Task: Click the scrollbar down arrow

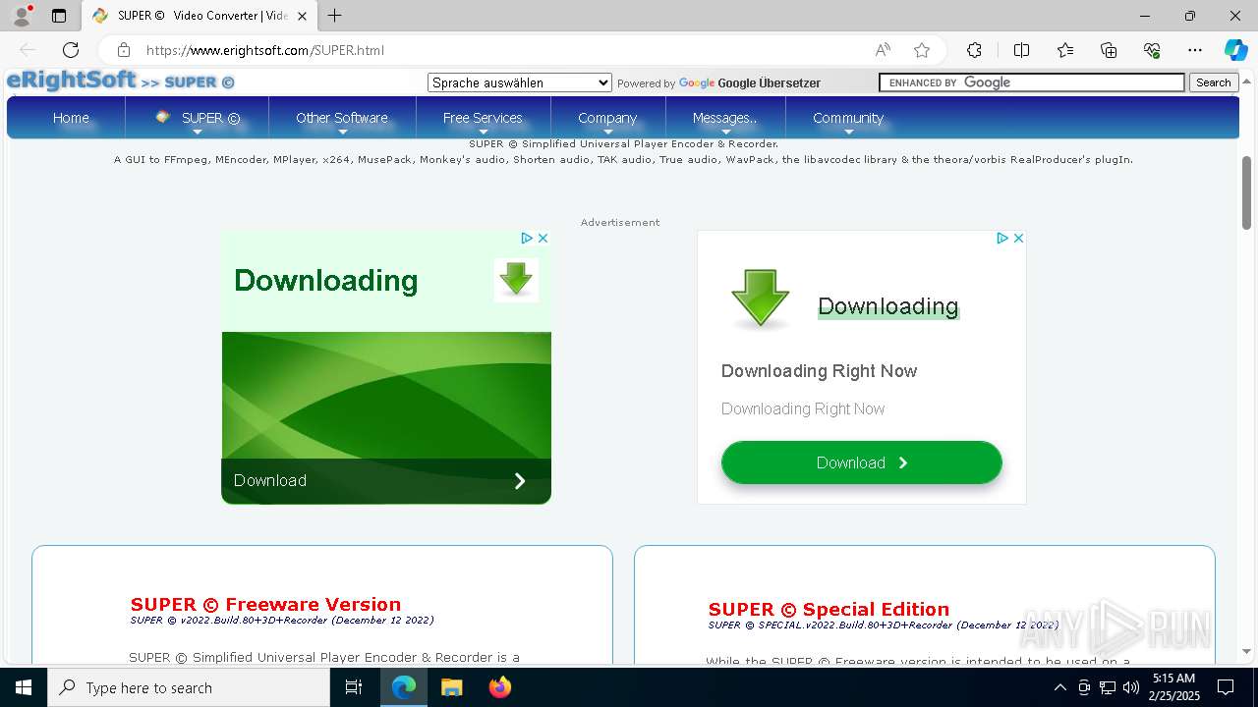Action: pos(1246,651)
